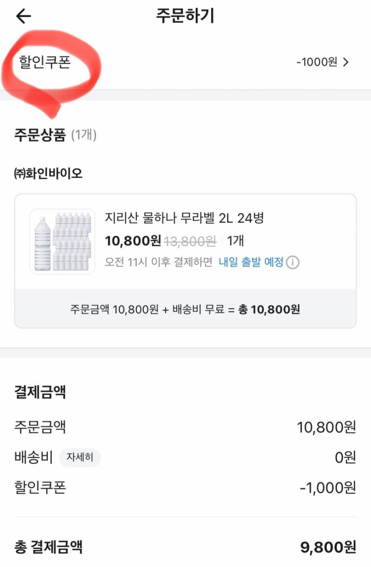Click the 총 10,800원 order summary line

click(x=269, y=309)
